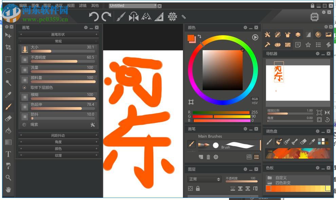Click the Palette icon in right toolbar
The image size is (336, 200).
277,44
